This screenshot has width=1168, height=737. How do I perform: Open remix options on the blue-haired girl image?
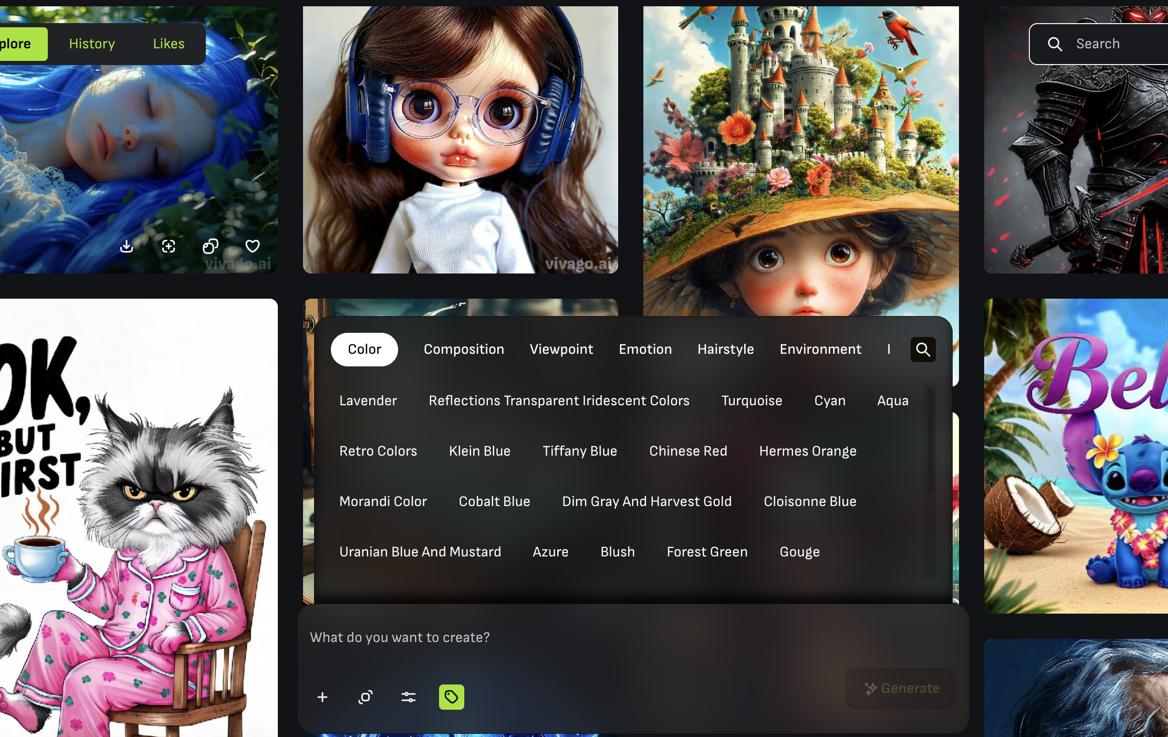coord(211,246)
